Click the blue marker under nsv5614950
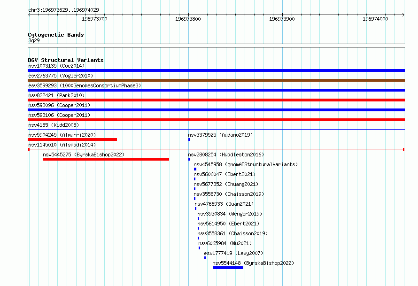 198,228
